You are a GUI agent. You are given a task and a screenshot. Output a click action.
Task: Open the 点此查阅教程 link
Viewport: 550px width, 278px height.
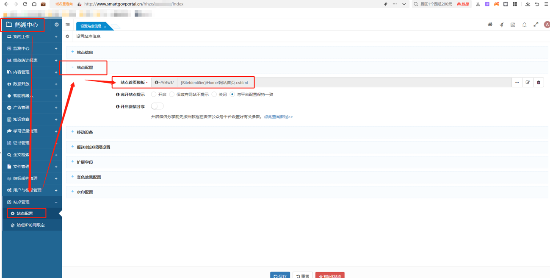pos(278,117)
